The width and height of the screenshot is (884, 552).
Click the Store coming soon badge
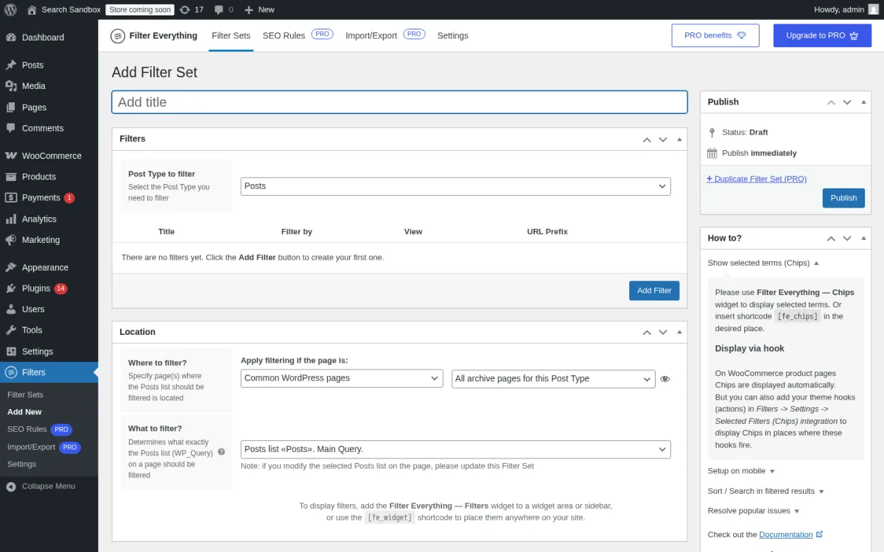click(140, 10)
